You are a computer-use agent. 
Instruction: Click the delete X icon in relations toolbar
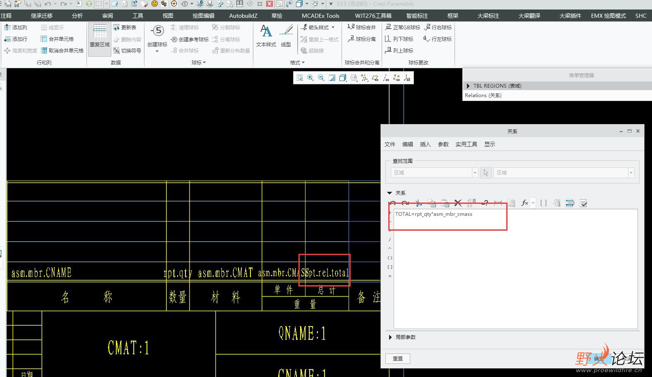click(458, 203)
